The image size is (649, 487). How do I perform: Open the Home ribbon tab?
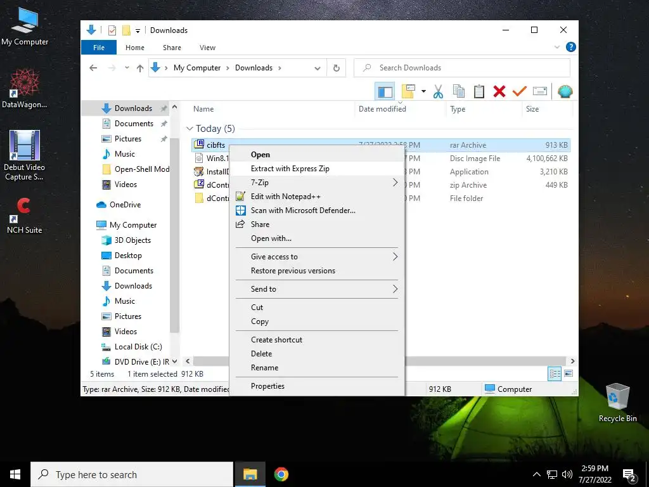coord(135,48)
